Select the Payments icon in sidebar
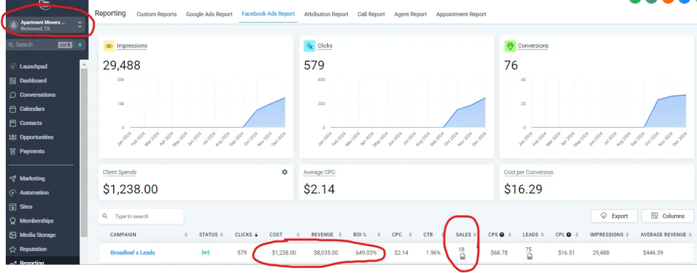The height and width of the screenshot is (273, 697). click(13, 151)
